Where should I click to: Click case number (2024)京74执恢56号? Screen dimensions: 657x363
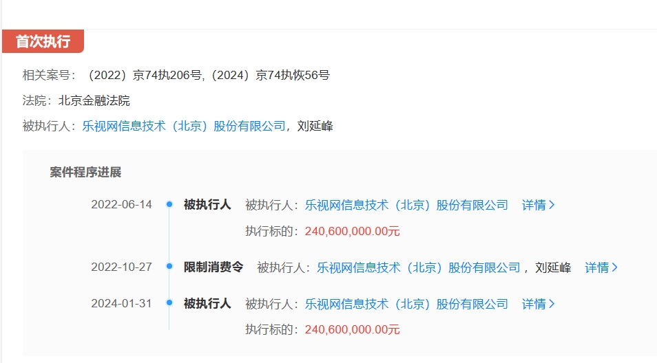(x=270, y=75)
